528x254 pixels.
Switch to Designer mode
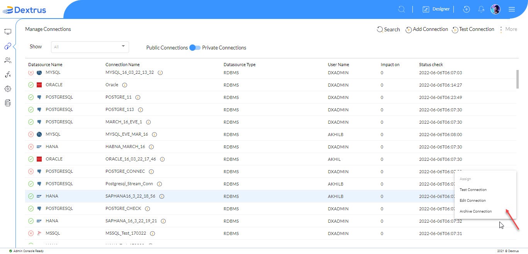(436, 9)
